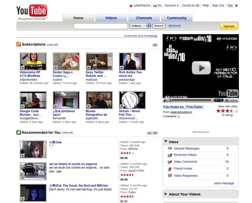Add Museo Etnográfico video to QuickList
Viewport: 252px width, 203px height.
tap(89, 106)
